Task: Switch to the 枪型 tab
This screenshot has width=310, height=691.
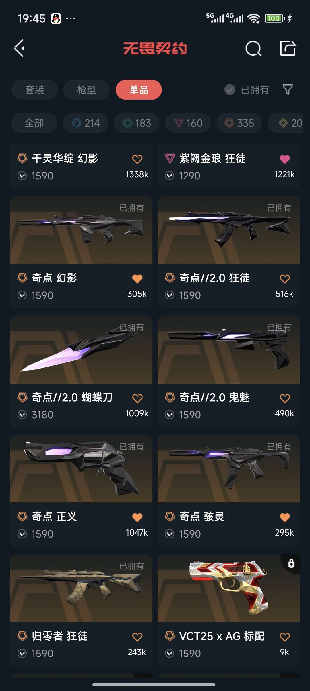Action: pyautogui.click(x=86, y=90)
